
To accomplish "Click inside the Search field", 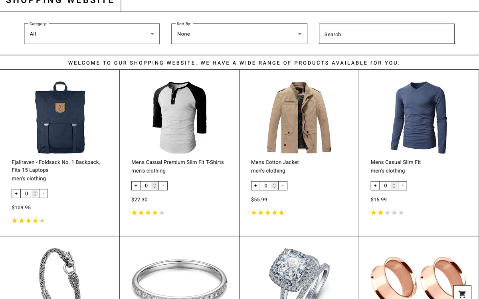I will (386, 34).
